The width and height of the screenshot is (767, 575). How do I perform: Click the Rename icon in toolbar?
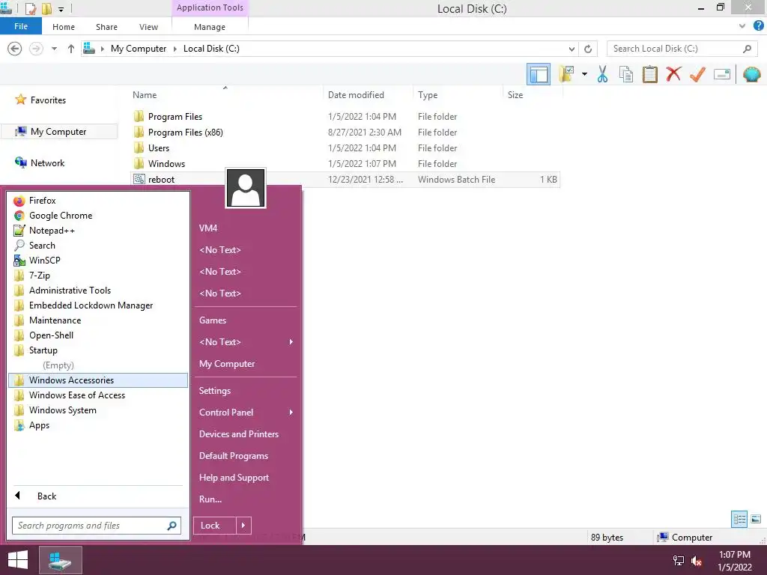tap(722, 74)
